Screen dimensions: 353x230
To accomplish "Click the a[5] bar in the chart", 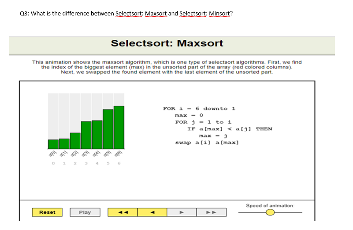I will pos(108,129).
